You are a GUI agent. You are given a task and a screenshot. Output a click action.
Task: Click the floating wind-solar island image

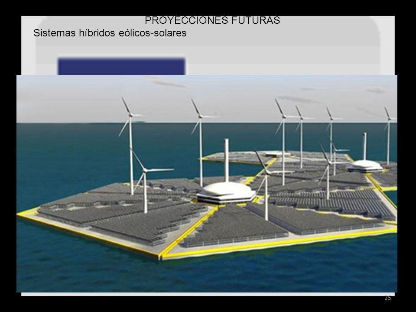pos(207,184)
